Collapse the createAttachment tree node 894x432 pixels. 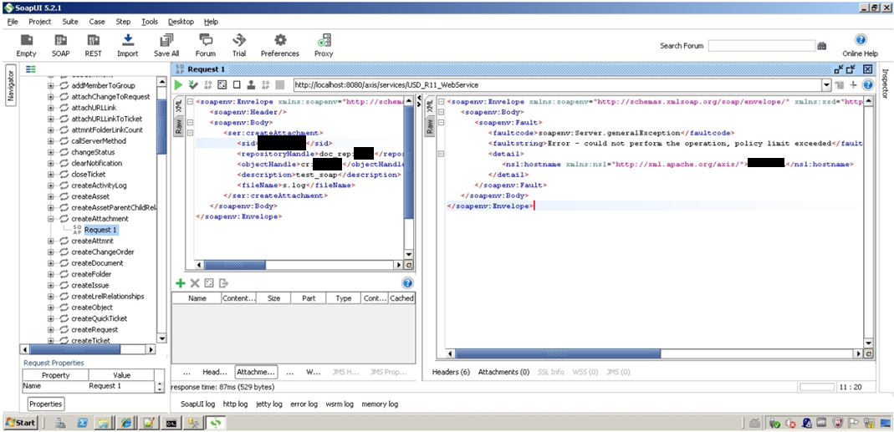tap(51, 219)
